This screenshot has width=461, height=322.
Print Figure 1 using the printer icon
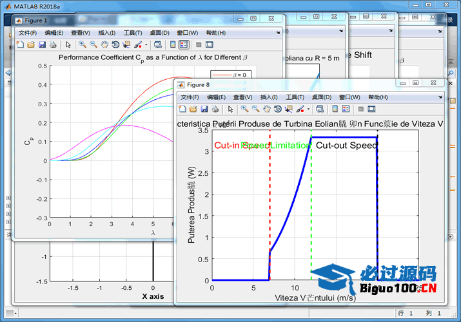point(53,44)
